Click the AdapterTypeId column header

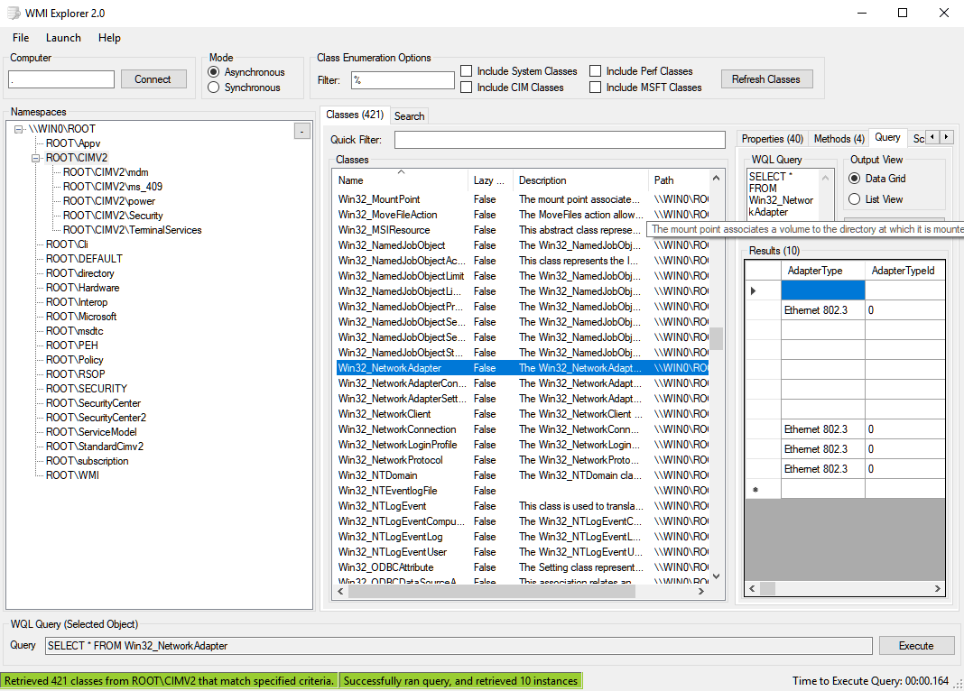pos(904,271)
